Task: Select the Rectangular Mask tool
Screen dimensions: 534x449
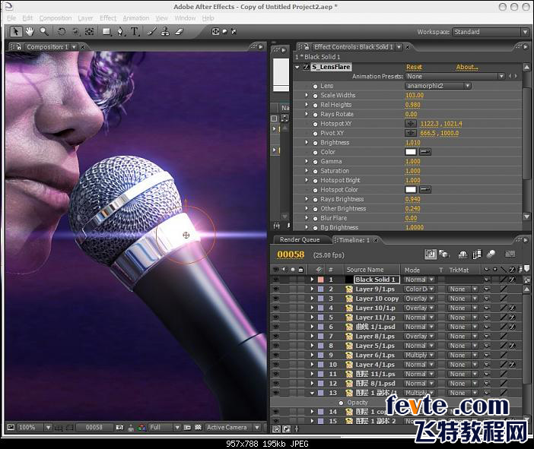Action: tap(106, 32)
